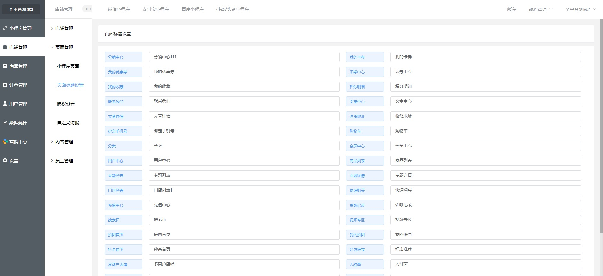Viewport: 603px width, 276px height.
Task: Click the 用户管理 person icon
Action: click(x=5, y=104)
